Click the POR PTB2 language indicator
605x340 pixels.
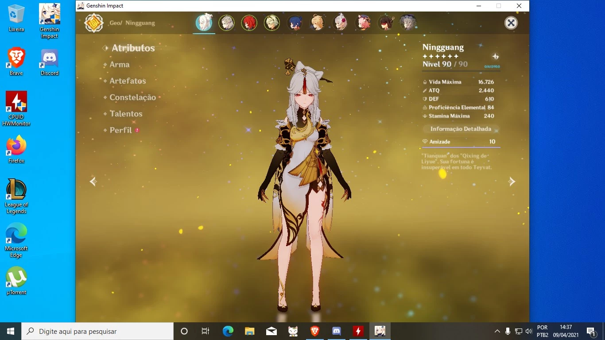click(x=543, y=331)
